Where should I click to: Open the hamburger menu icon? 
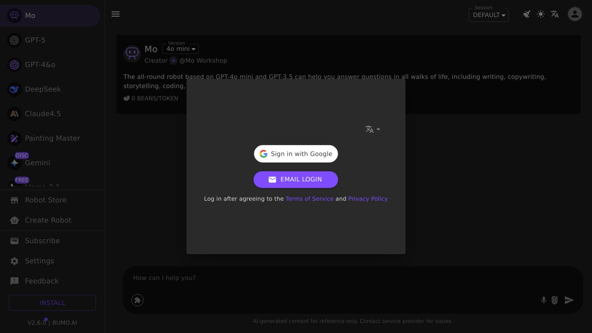(116, 14)
